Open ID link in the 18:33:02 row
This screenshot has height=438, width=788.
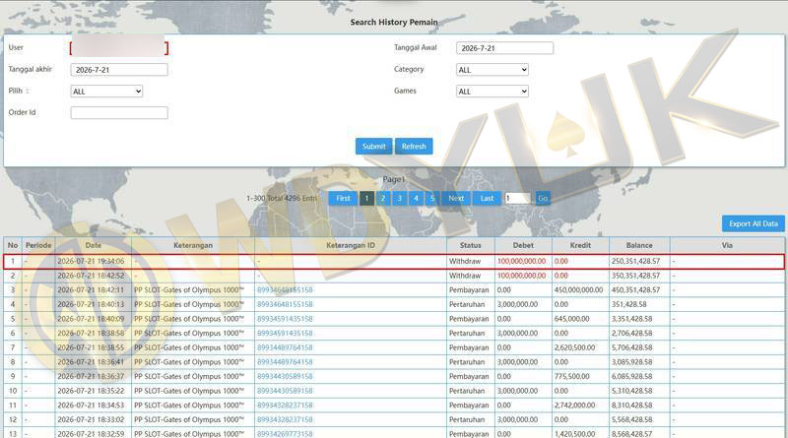point(285,419)
